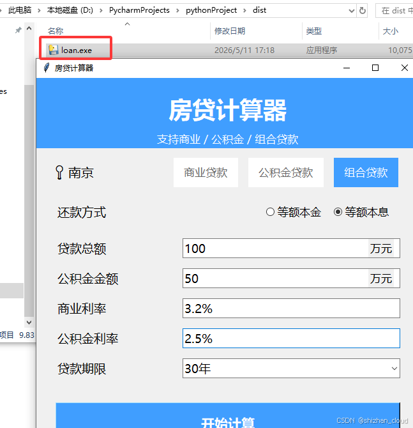Screen dimensions: 413x428
Task: Expand the address bar history dropdown
Action: 352,11
